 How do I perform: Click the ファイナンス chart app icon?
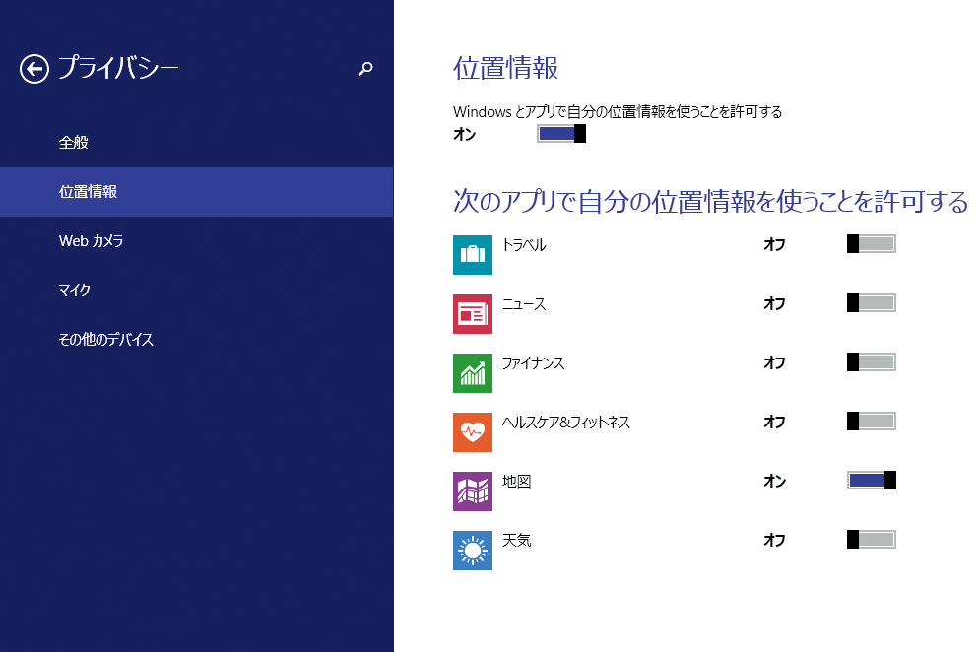point(472,373)
